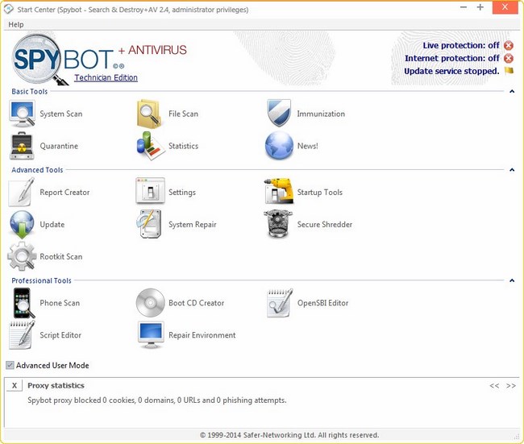Click the Start Center title bar app icon
Viewport: 524px width, 444px height.
tap(9, 10)
